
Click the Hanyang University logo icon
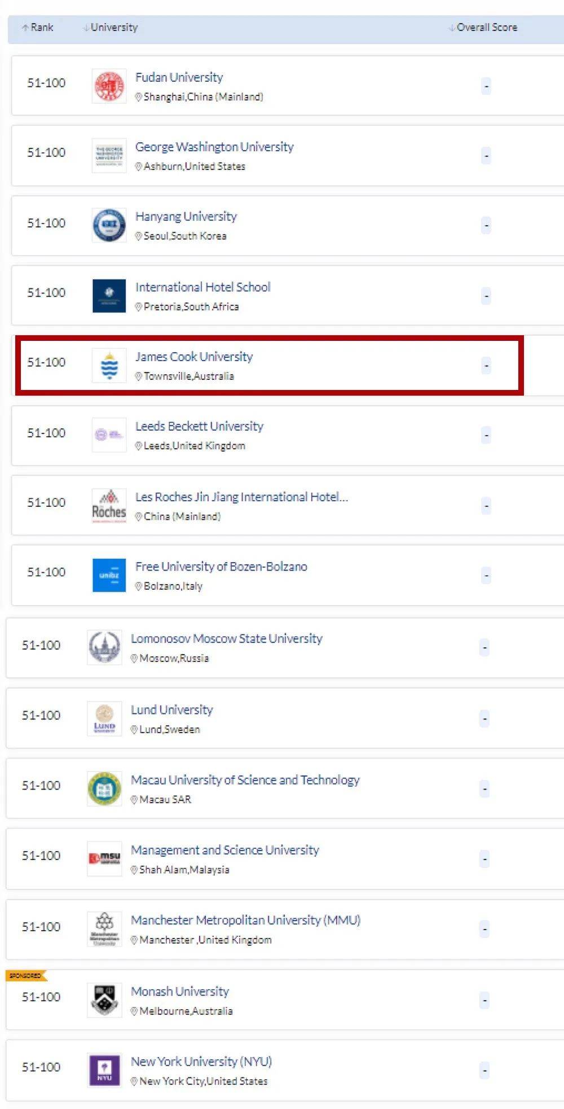[109, 225]
